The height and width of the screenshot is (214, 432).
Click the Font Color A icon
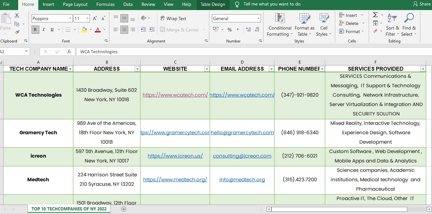point(98,30)
